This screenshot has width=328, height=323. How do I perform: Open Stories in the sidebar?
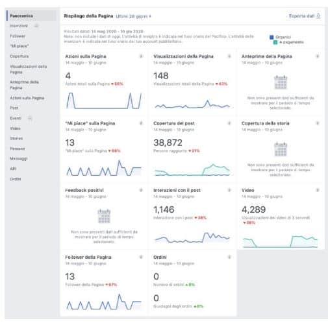click(x=16, y=138)
